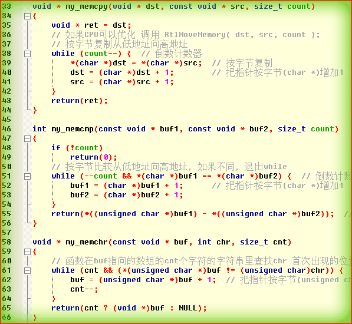Click the my_memcpy function name
Screen dimensions: 352x324
87,6
